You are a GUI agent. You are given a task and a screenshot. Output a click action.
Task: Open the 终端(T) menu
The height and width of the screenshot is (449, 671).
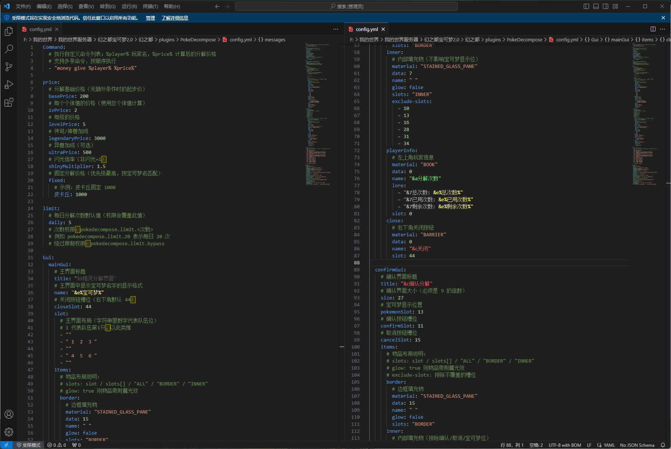150,6
